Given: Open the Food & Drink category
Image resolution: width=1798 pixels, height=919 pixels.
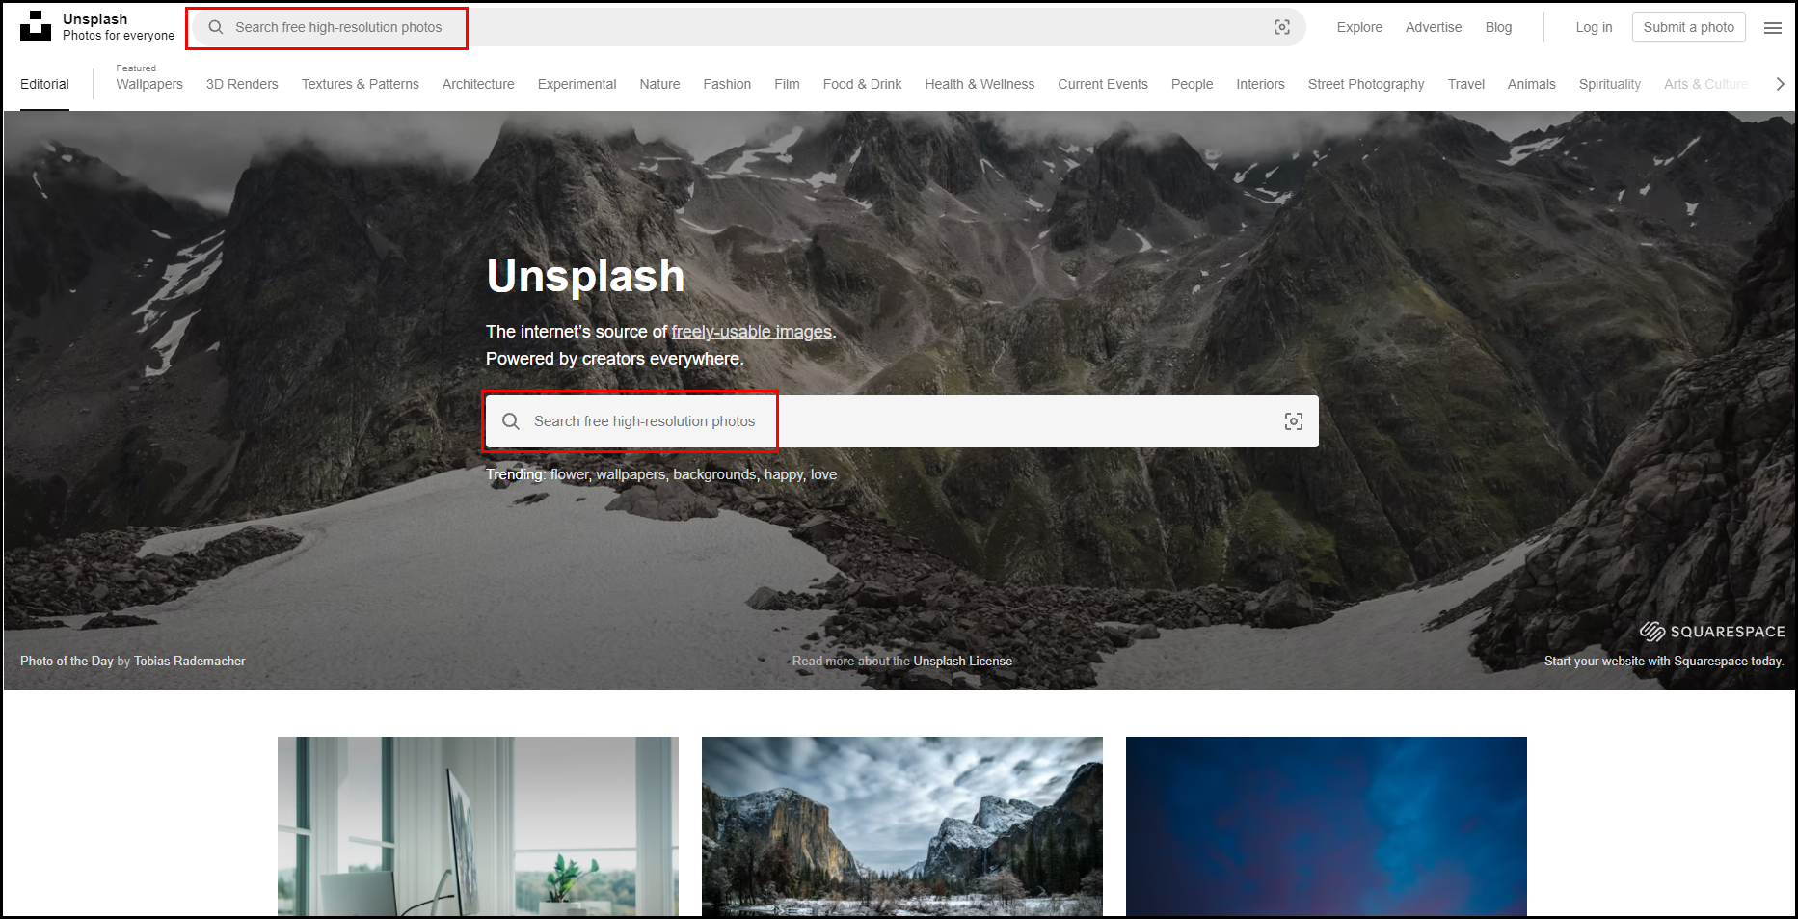Looking at the screenshot, I should (862, 84).
